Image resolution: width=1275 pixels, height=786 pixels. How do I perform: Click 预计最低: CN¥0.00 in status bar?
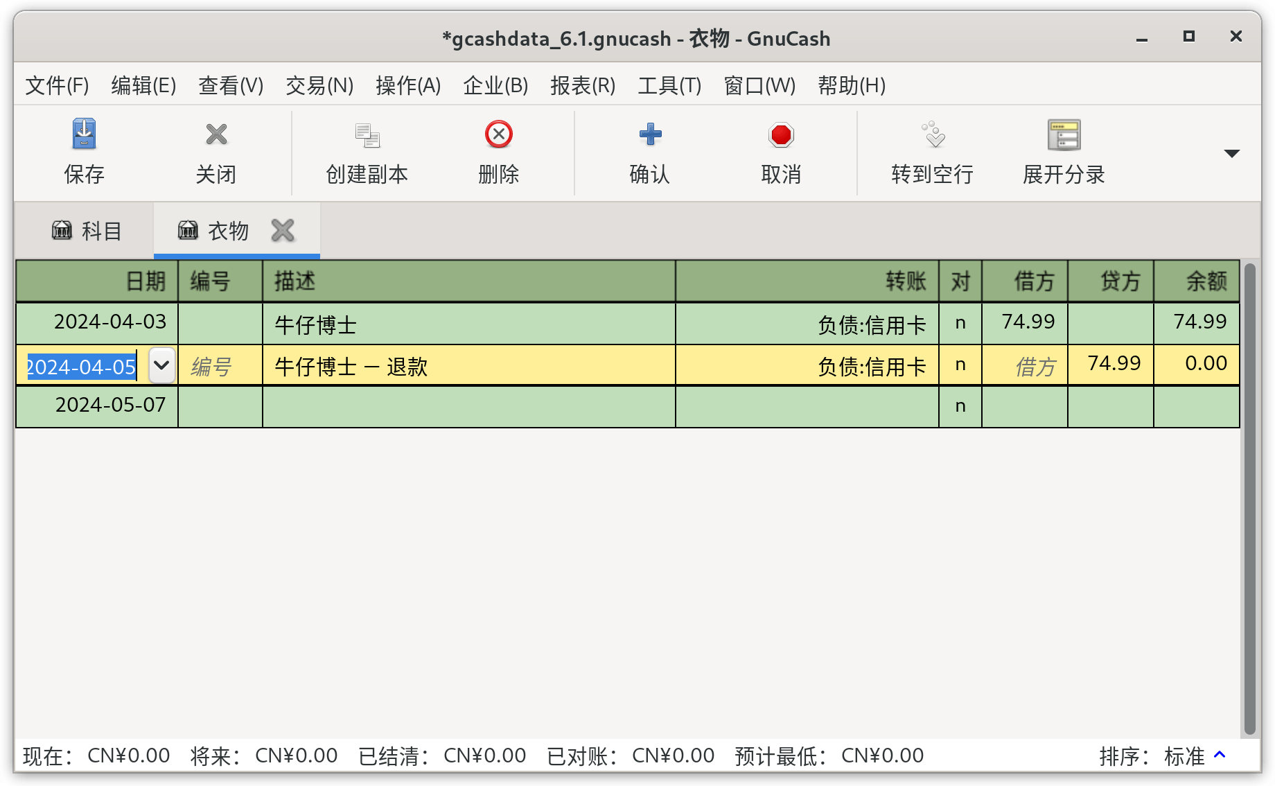coord(829,756)
